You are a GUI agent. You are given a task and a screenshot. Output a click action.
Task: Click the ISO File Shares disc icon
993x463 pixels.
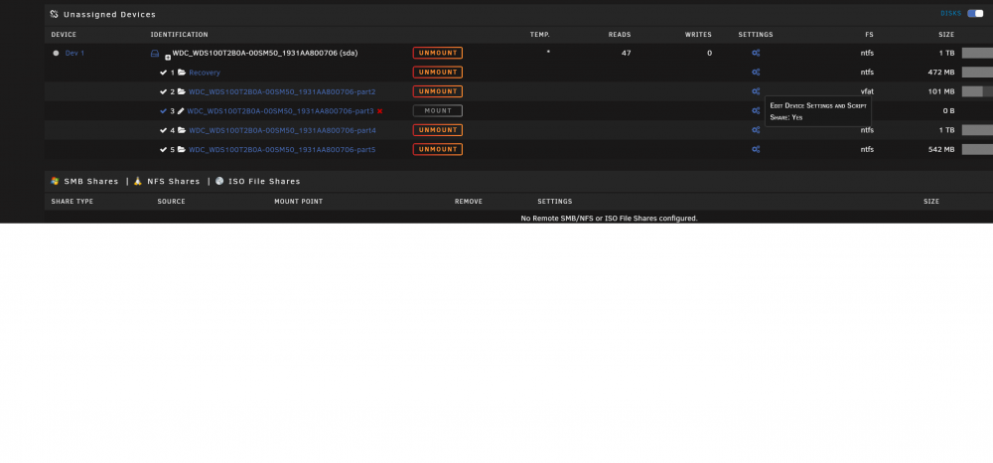click(x=219, y=181)
